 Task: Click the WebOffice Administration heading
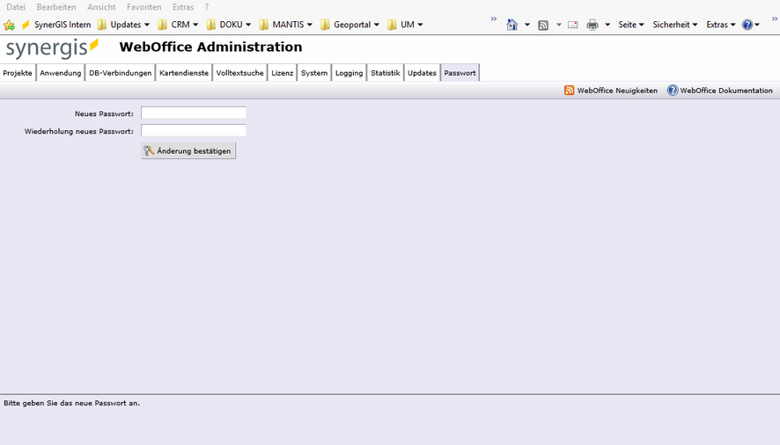pos(211,47)
